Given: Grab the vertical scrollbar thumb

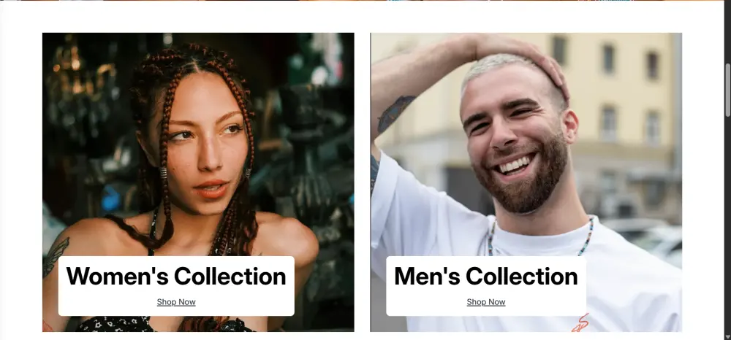Looking at the screenshot, I should point(728,89).
